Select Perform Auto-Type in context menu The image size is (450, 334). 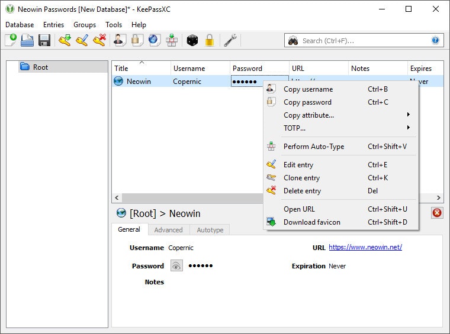click(x=313, y=147)
